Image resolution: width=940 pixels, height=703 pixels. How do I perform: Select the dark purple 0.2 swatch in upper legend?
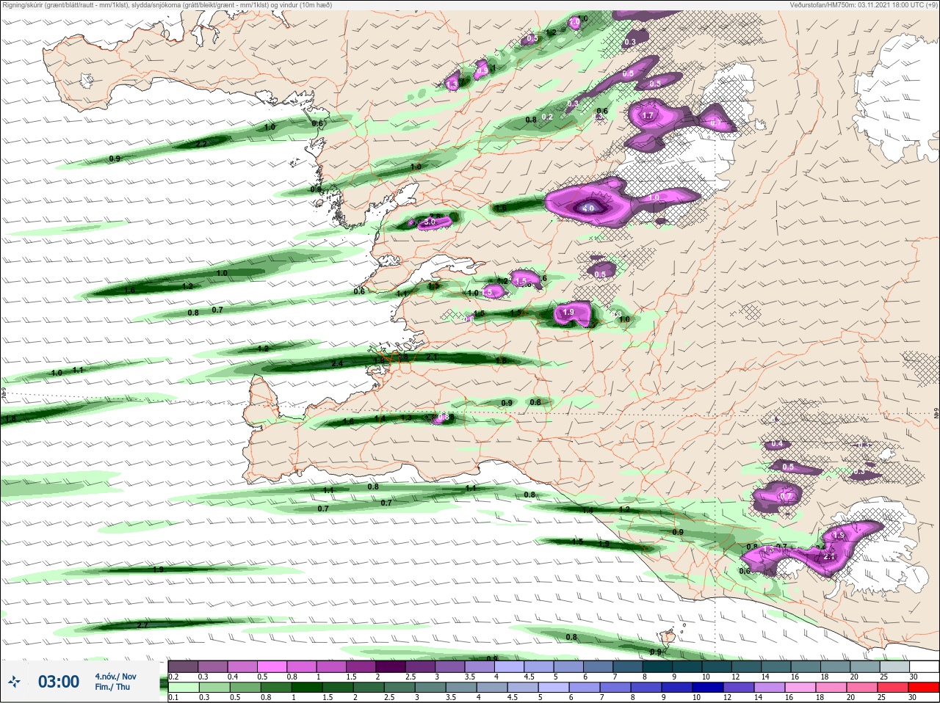[x=183, y=666]
